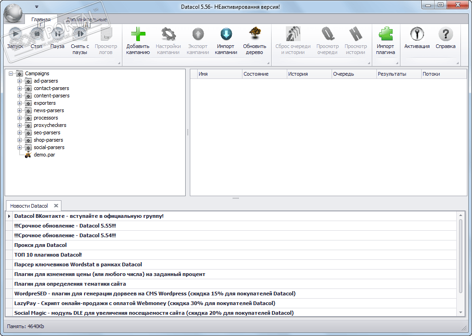Click Сброс очереди и истории icon
The image size is (472, 336).
[293, 34]
